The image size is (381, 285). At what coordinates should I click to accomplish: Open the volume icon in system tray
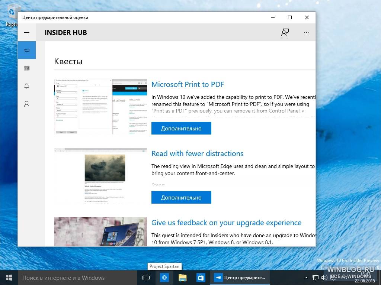pos(324,278)
